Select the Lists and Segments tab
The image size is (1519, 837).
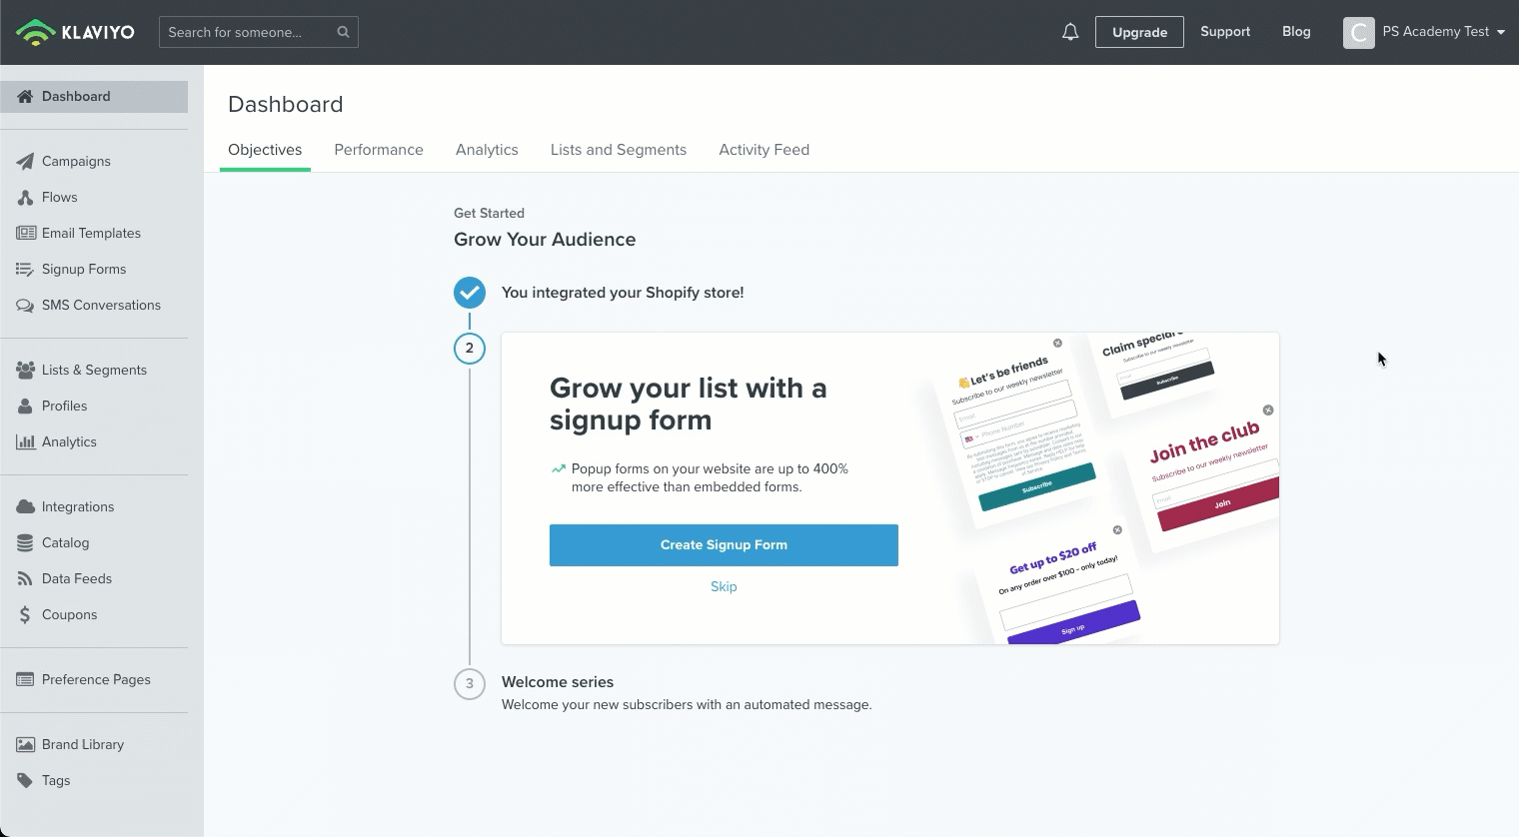(x=618, y=150)
